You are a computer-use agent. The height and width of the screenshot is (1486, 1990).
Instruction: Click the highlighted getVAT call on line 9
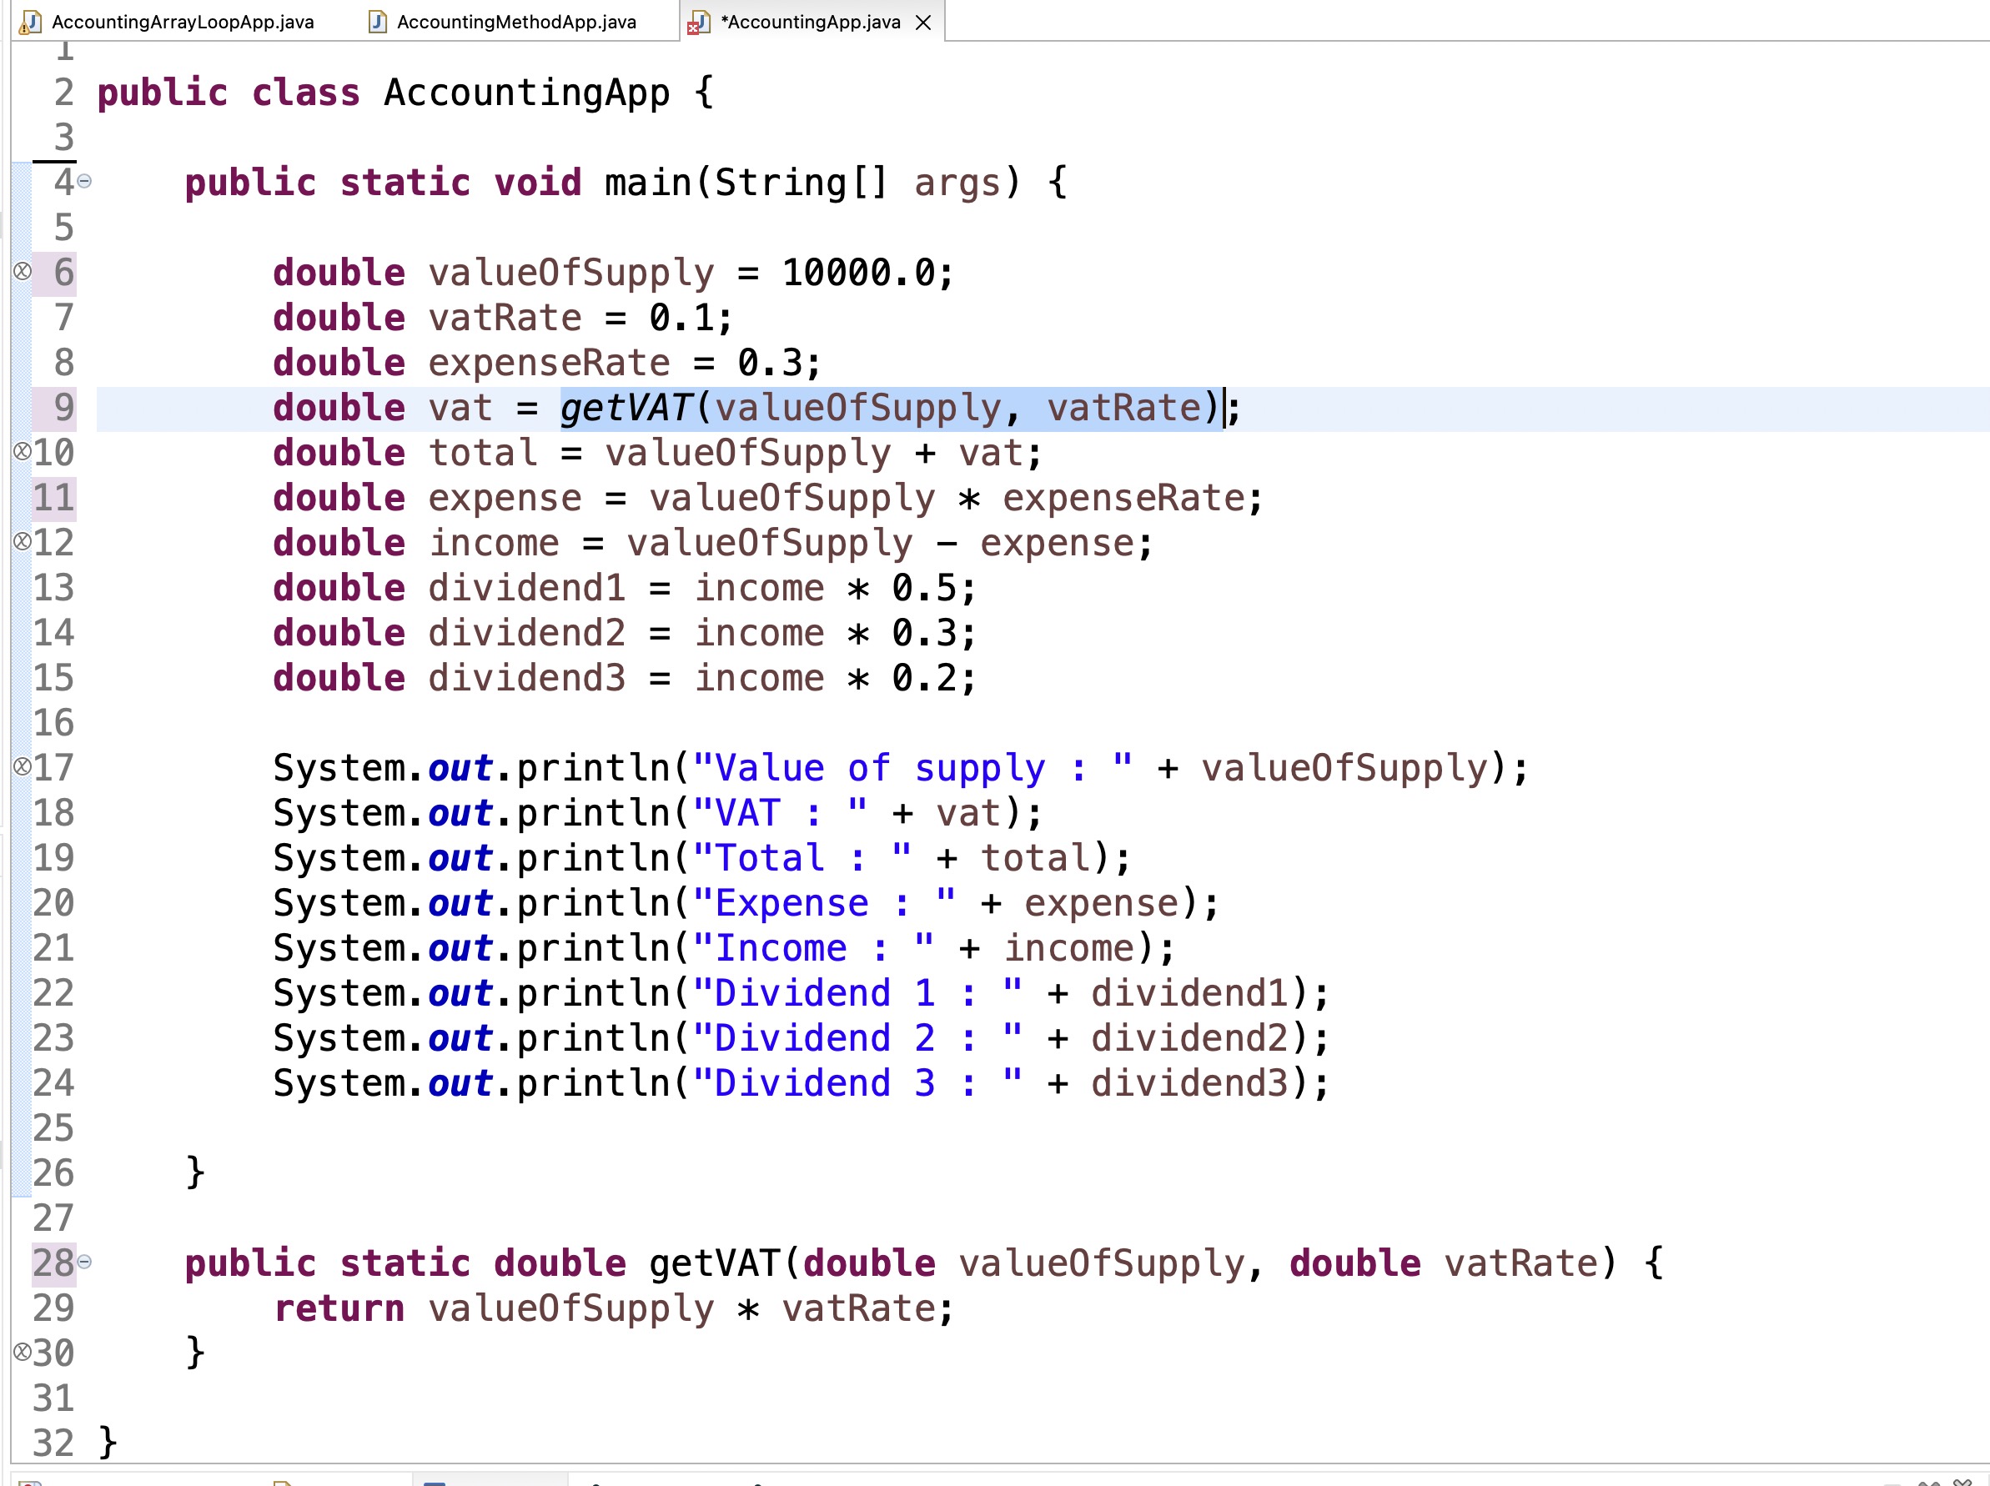pos(626,409)
